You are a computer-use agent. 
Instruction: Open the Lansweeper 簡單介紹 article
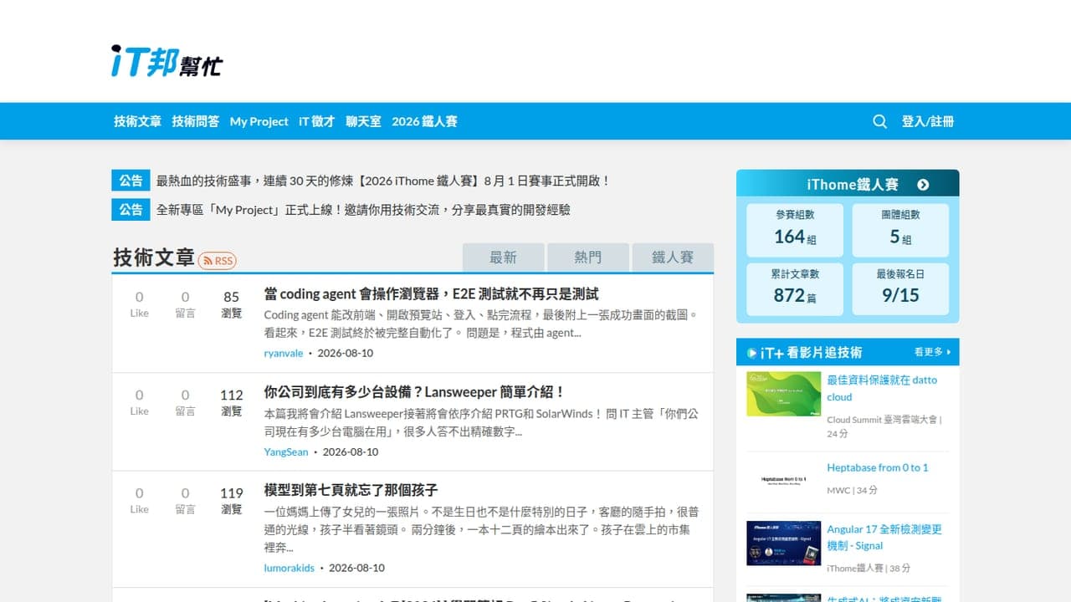(x=415, y=392)
